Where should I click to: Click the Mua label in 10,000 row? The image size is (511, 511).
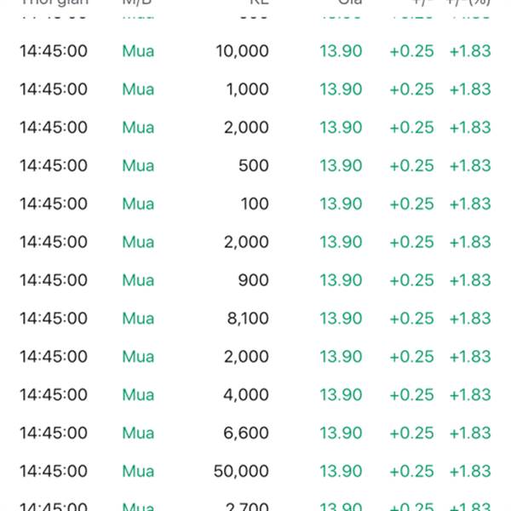[138, 51]
